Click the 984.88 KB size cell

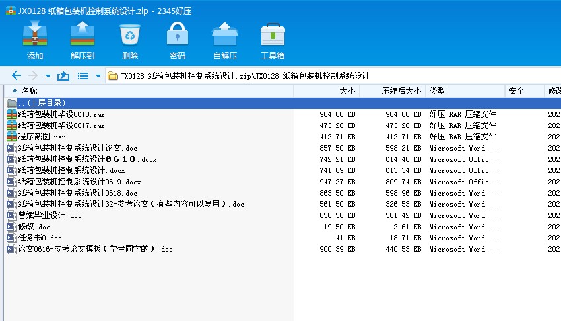tap(337, 114)
